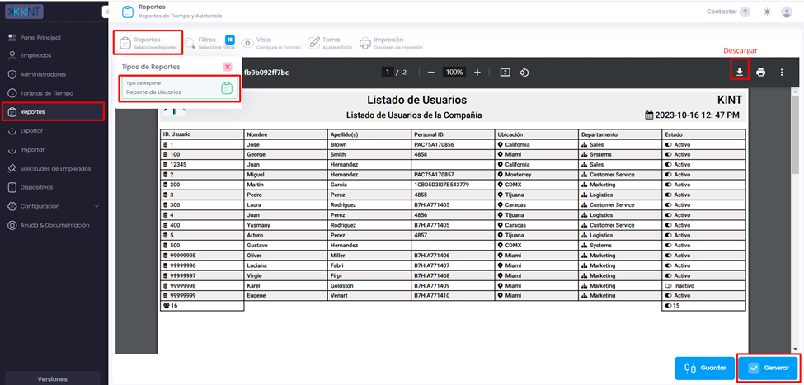Click the Guardar button

pyautogui.click(x=706, y=368)
